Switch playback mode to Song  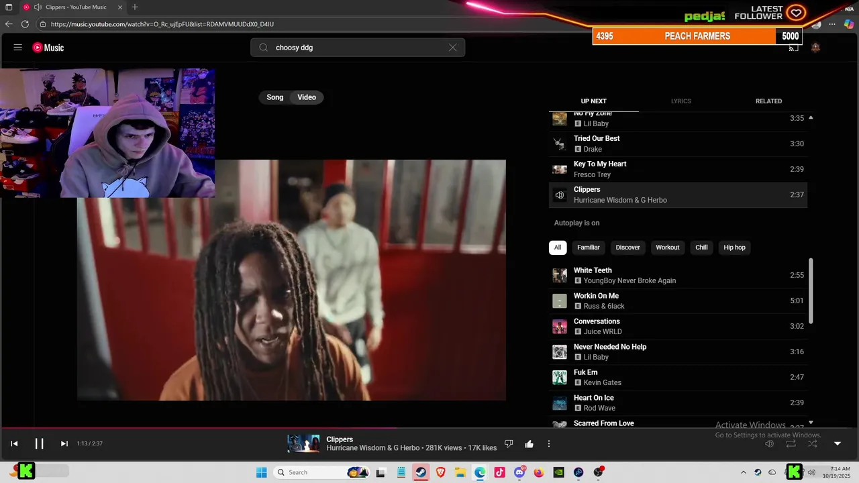point(275,97)
